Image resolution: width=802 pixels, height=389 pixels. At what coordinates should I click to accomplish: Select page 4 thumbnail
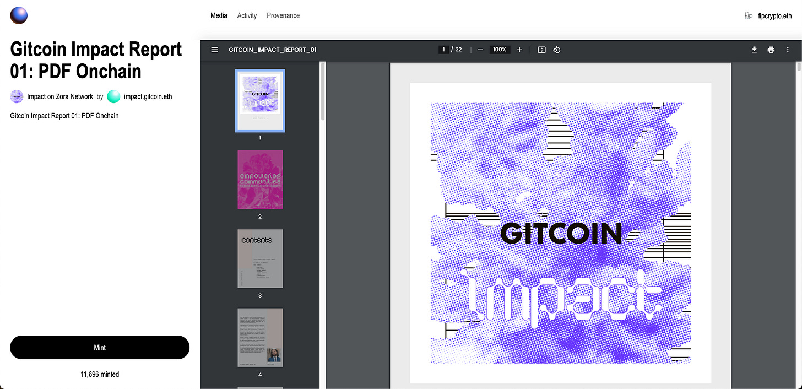coord(260,338)
